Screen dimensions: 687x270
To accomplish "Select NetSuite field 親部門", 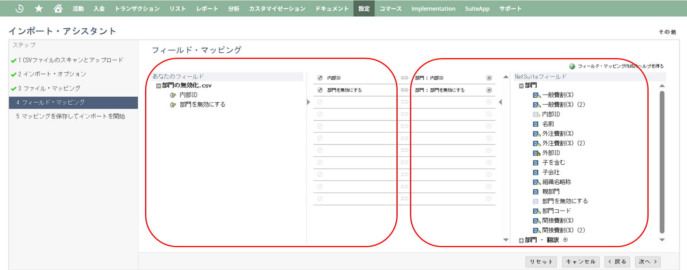I will 551,192.
